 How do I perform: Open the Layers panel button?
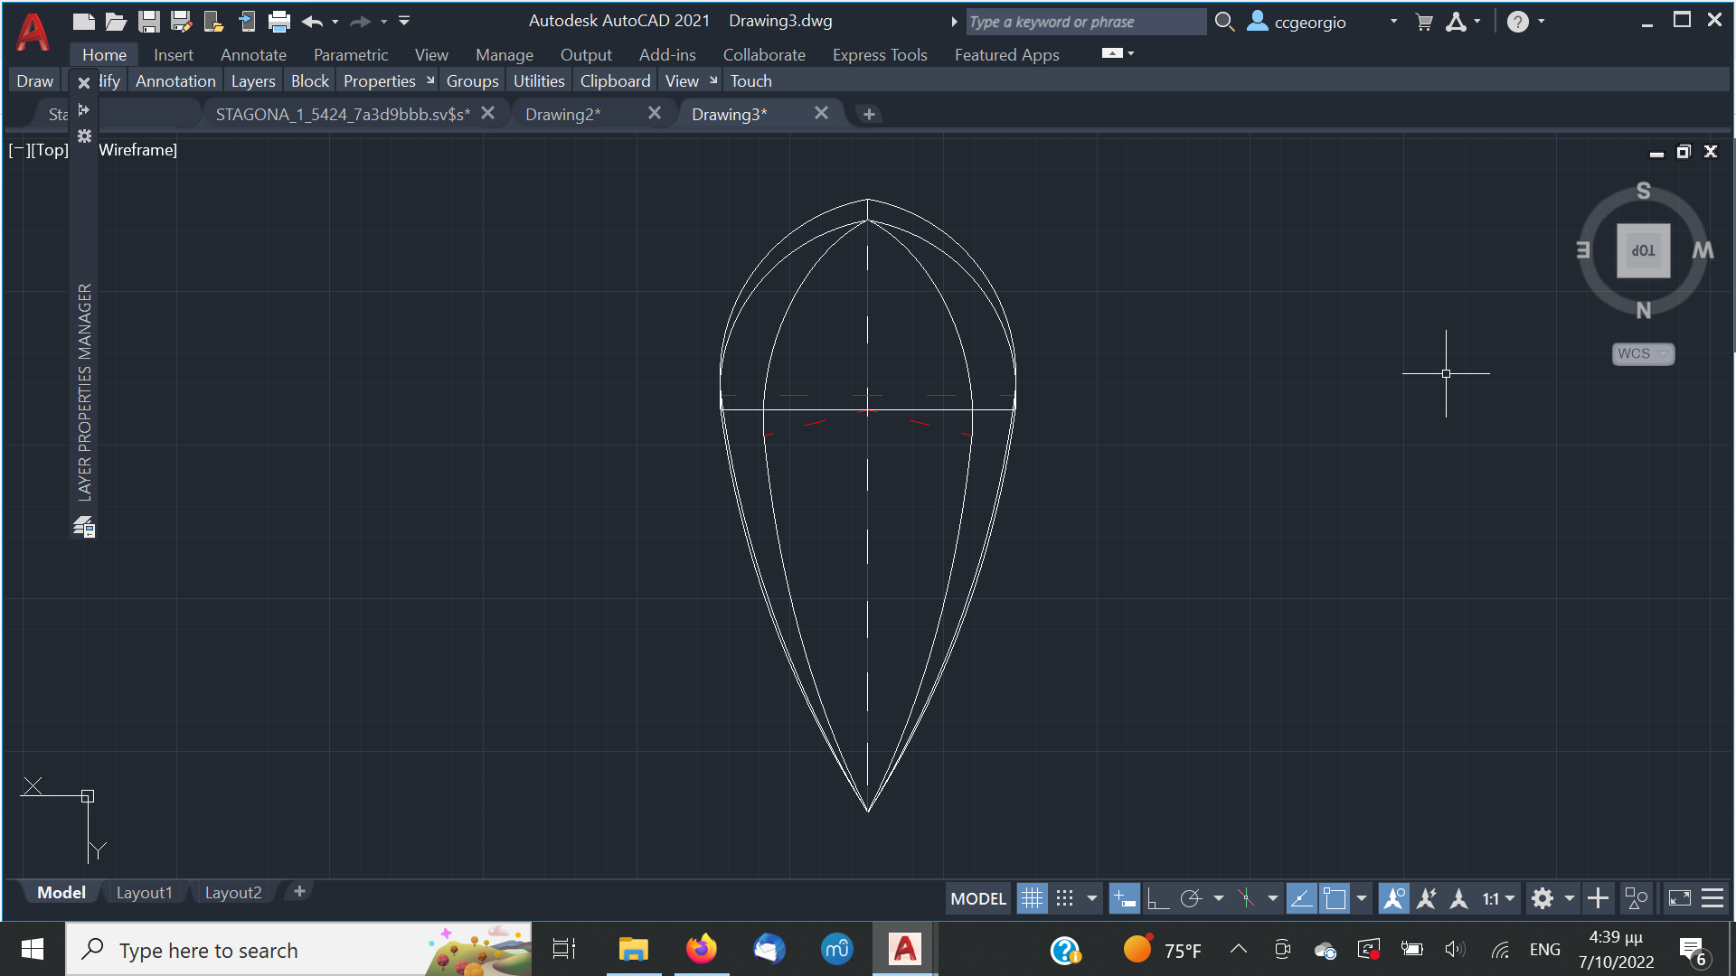pos(253,80)
